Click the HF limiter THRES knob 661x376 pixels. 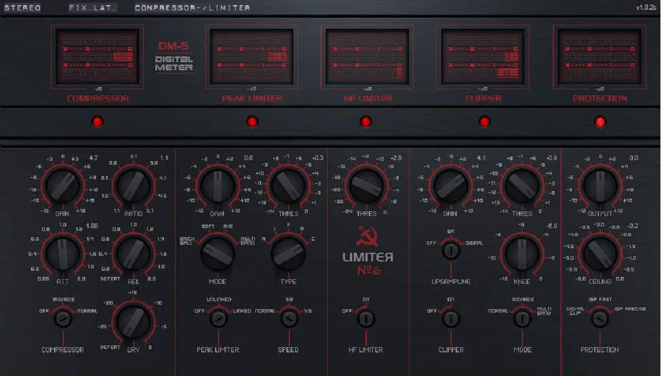(366, 186)
